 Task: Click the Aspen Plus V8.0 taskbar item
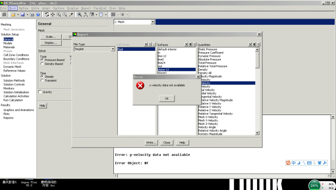[29, 184]
